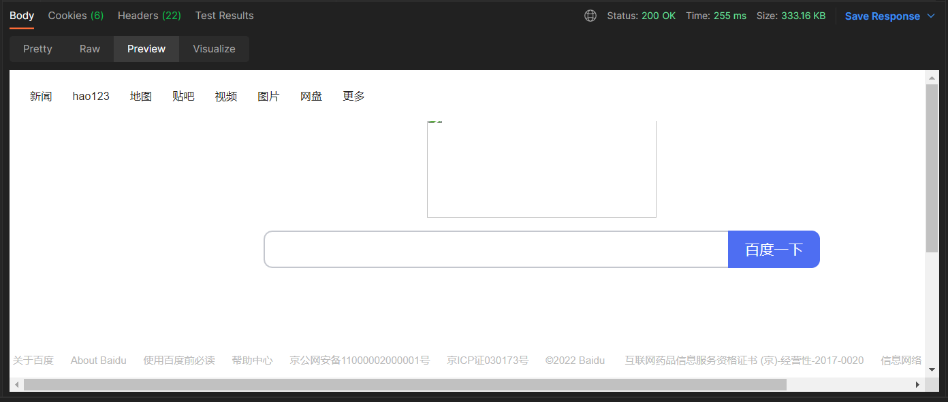Click the Status 200 OK indicator

pos(642,16)
